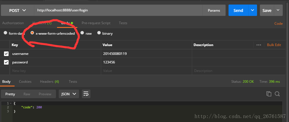Switch to the Authorization tab
Viewport: 289px width, 122px height.
pyautogui.click(x=13, y=23)
